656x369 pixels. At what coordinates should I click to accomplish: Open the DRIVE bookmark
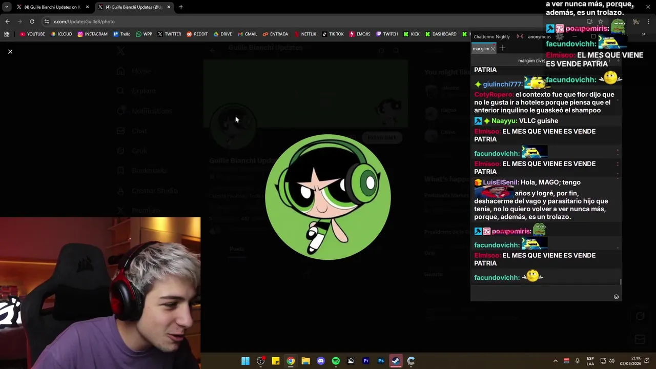click(x=222, y=34)
